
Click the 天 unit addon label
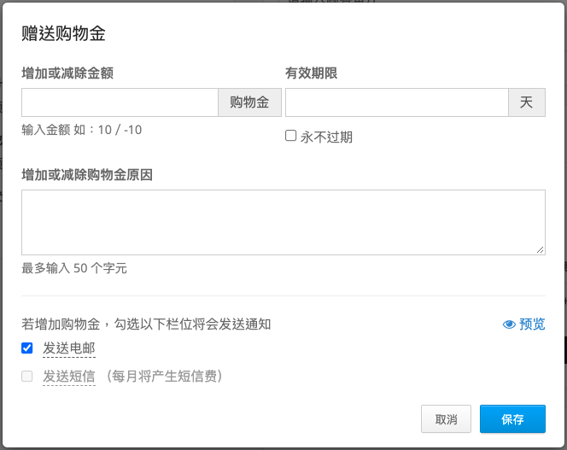527,102
